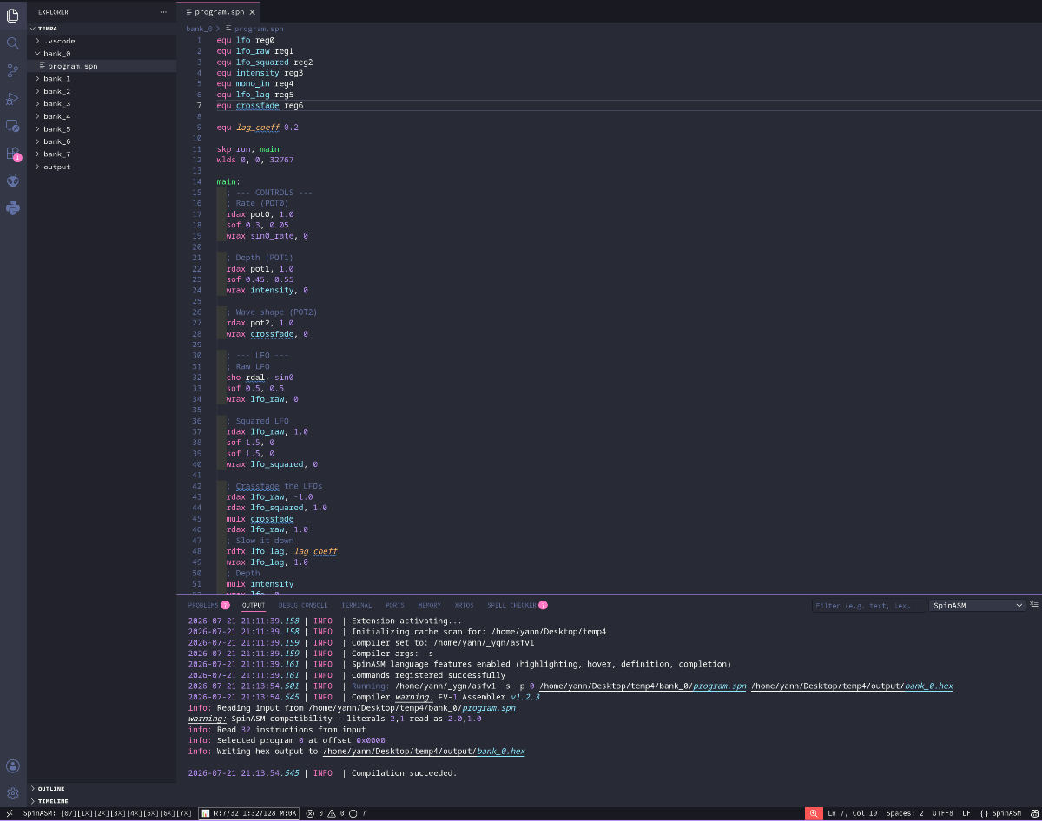Click line 11 'skp run, main'
The height and width of the screenshot is (821, 1042).
pos(247,149)
